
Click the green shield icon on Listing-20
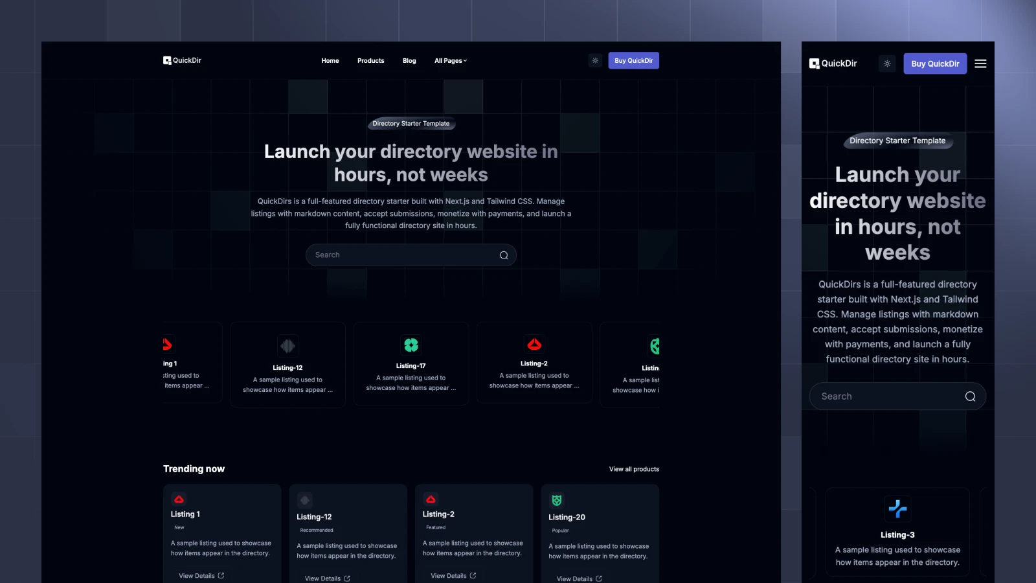(x=556, y=499)
